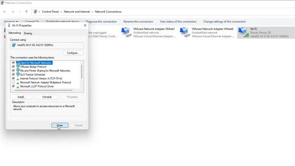The image size is (295, 166).
Task: Click the Forward navigation arrow
Action: click(12, 12)
